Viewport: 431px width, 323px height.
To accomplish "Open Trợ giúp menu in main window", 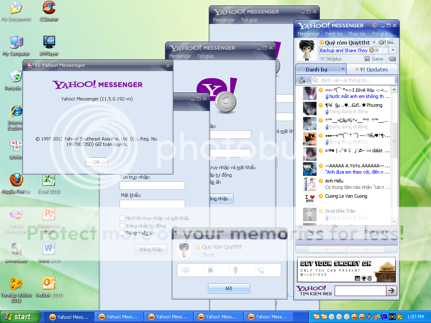I will point(380,34).
